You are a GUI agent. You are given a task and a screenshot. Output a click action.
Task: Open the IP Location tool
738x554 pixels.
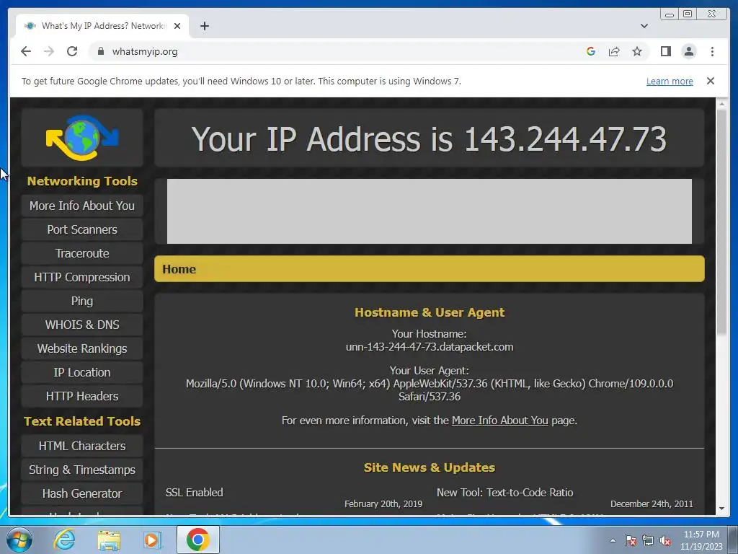coord(82,372)
